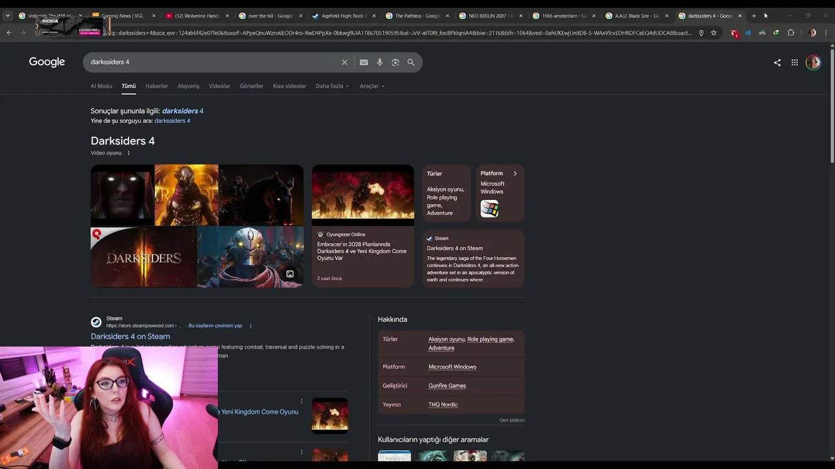Image resolution: width=835 pixels, height=469 pixels.
Task: Open the Darksiders 4 on Steam result link
Action: (130, 336)
